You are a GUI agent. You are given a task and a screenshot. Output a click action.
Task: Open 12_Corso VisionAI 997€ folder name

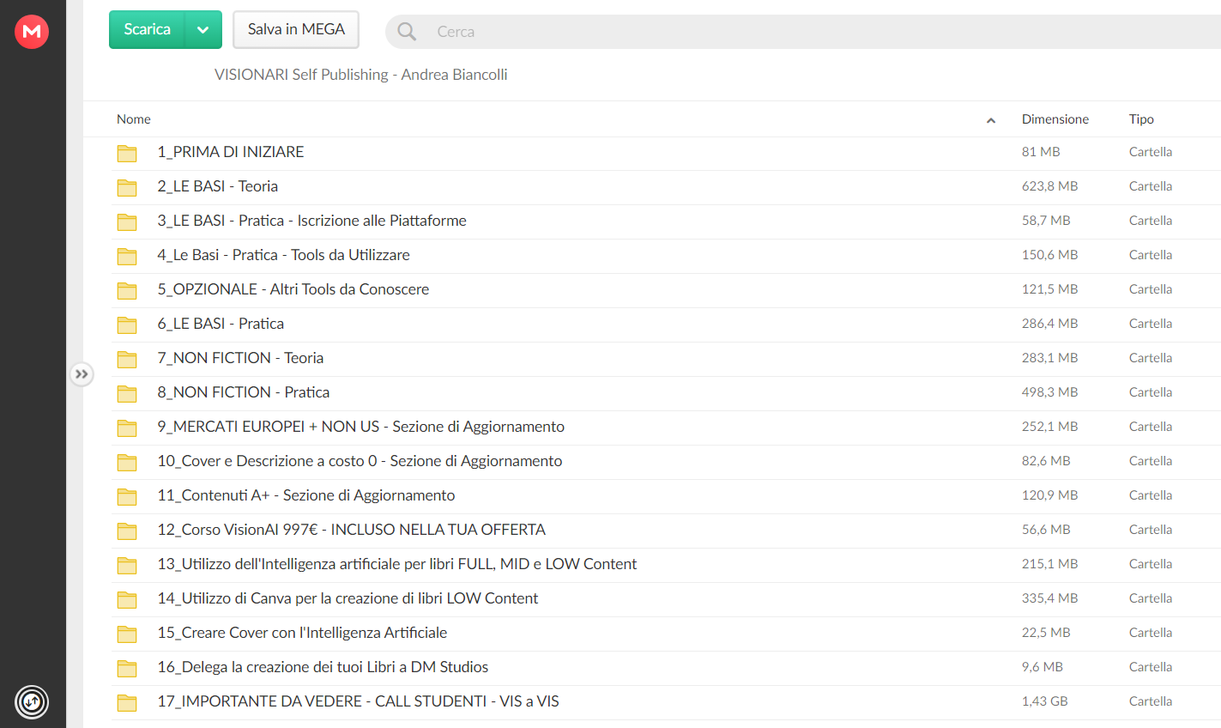[351, 530]
